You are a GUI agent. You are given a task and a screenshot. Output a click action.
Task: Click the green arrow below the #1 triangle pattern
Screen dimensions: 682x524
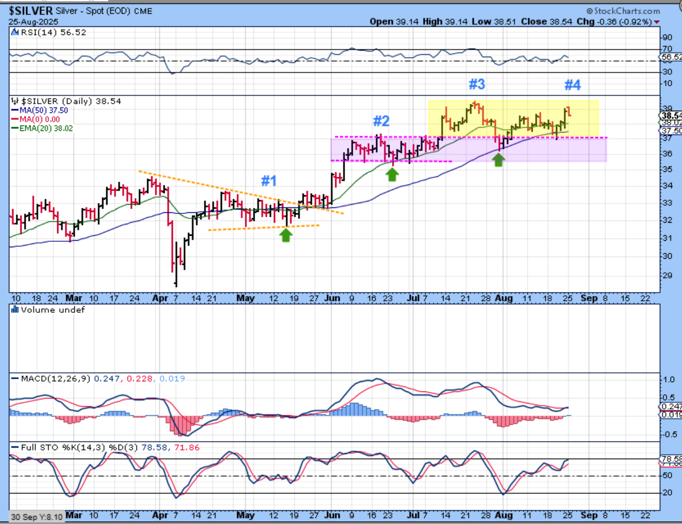[286, 235]
